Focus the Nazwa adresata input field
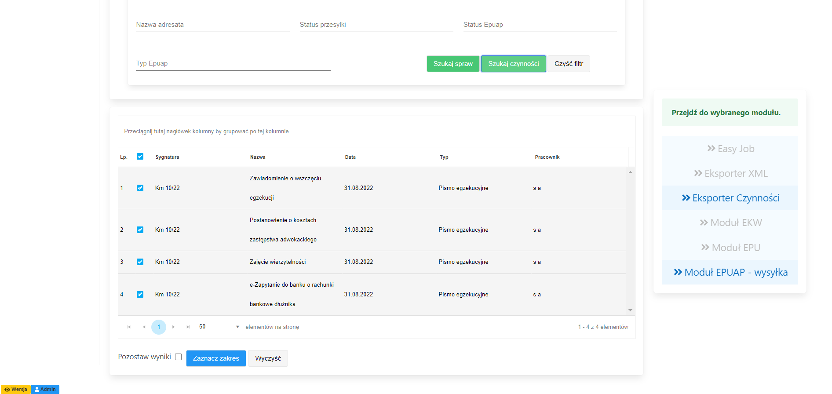Viewport: 832px width, 394px height. tap(213, 25)
